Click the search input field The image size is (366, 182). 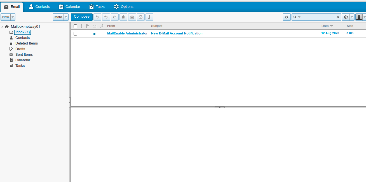(x=318, y=17)
